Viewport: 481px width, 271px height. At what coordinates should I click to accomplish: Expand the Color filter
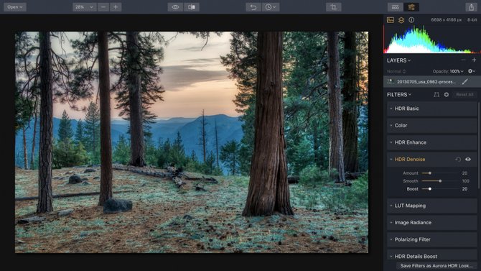point(431,125)
